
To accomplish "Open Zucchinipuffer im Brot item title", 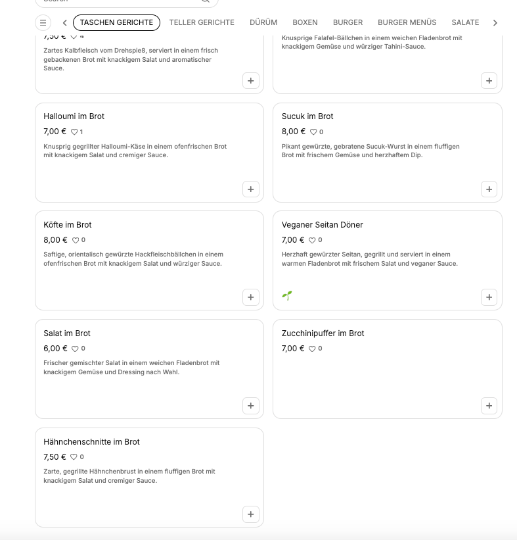I will [323, 333].
